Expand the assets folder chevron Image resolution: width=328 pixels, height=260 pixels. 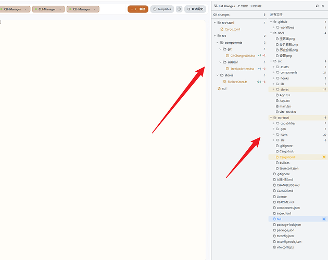point(274,67)
